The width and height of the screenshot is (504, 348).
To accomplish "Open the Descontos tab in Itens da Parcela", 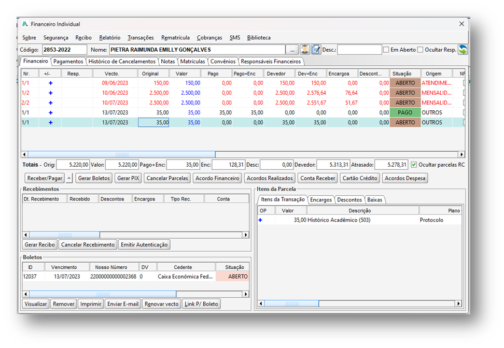I will [349, 200].
